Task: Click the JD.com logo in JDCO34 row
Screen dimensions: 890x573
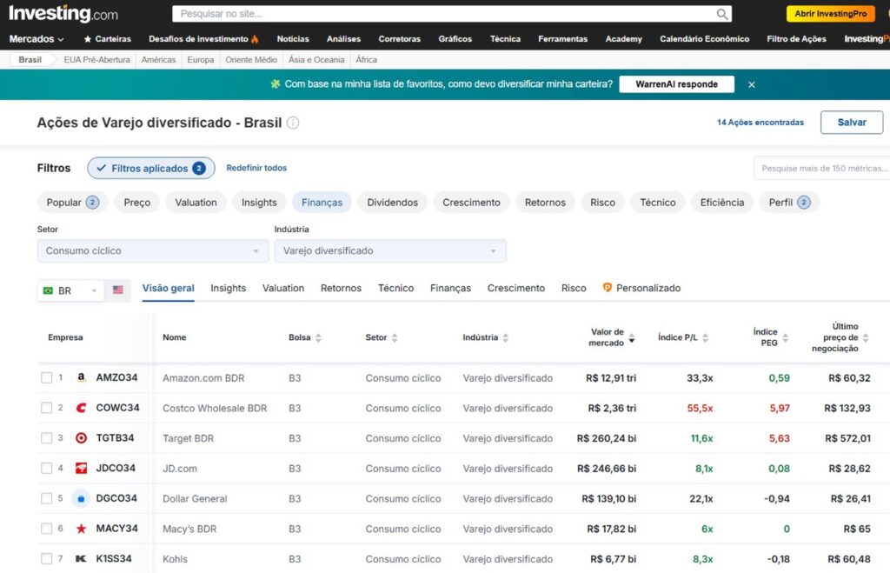Action: click(x=81, y=468)
